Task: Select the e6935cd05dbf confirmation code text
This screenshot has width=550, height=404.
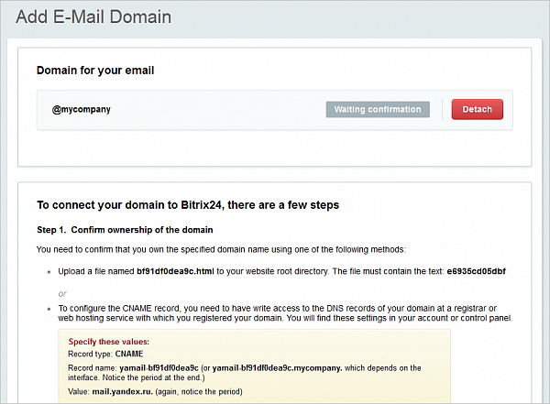Action: (476, 271)
